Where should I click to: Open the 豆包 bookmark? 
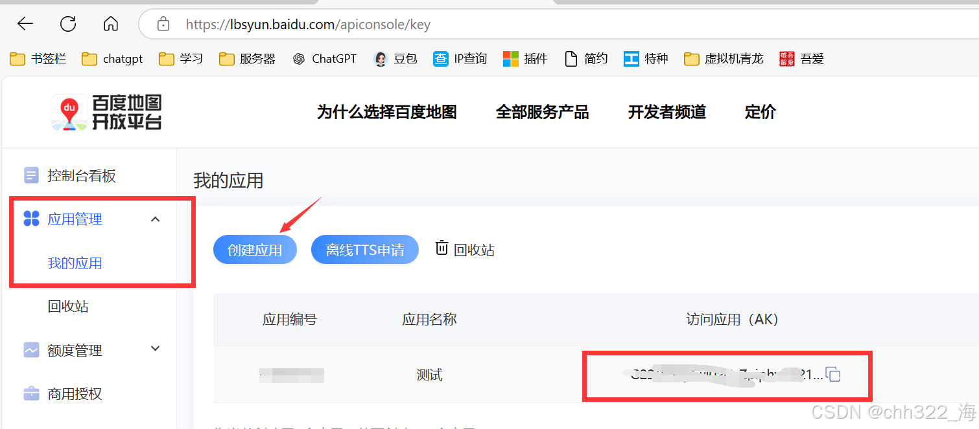[x=395, y=59]
